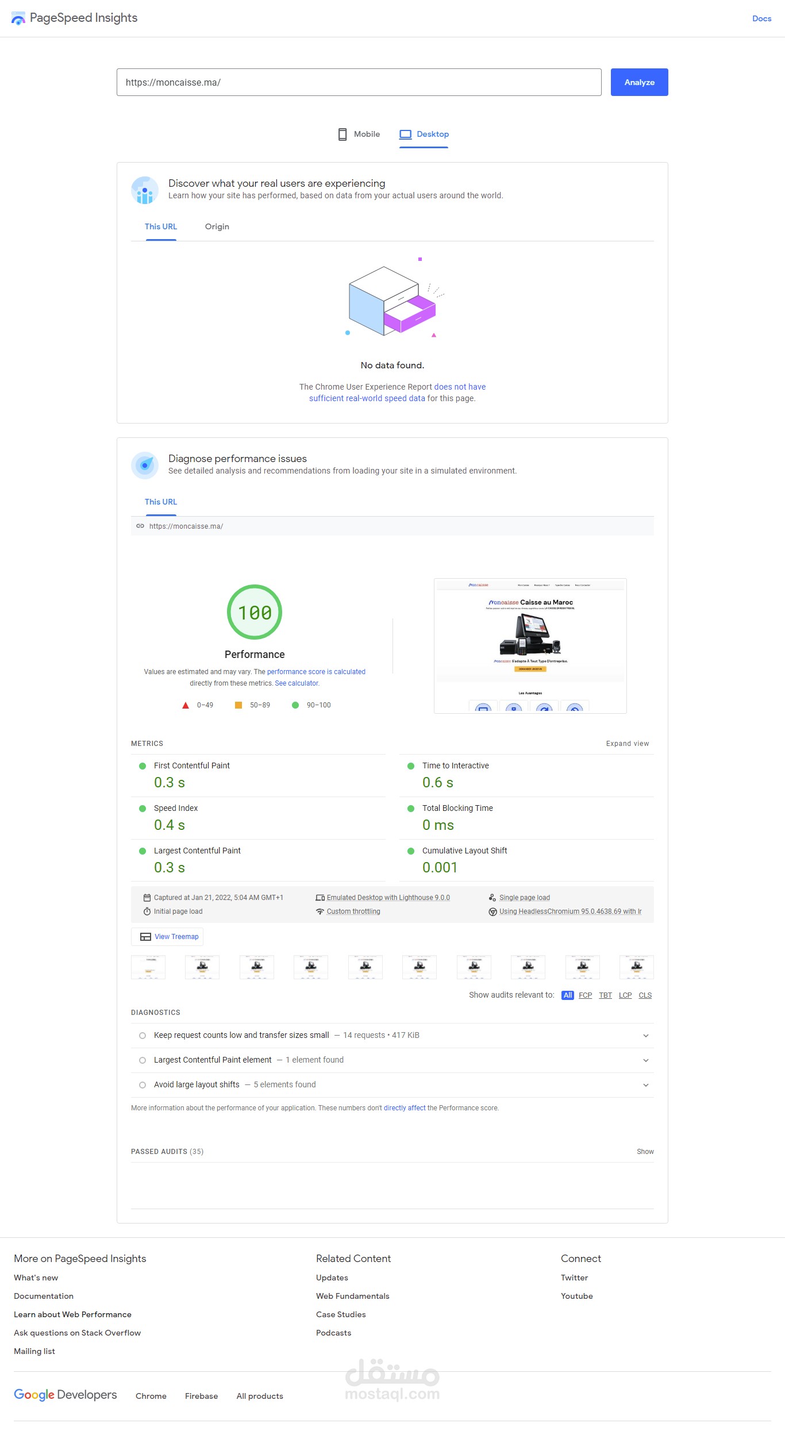
Task: Click Emulated Desktop with Lighthouse 9.0.0
Action: coord(388,898)
